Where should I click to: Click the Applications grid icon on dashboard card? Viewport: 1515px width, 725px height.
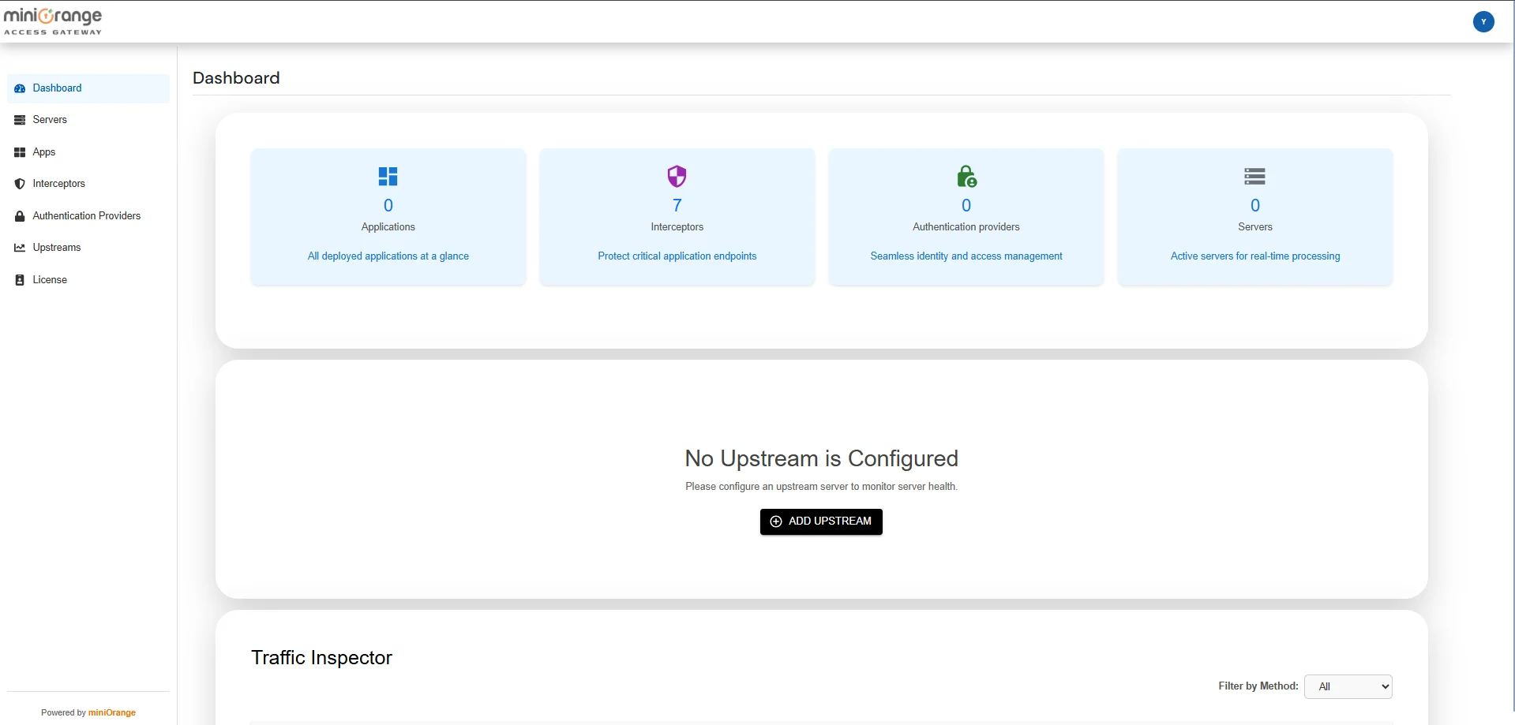point(388,176)
